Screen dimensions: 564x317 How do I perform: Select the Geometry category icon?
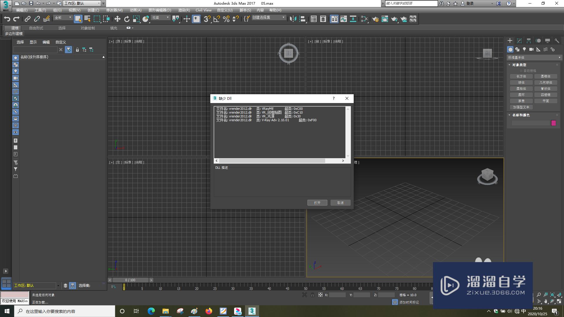tap(510, 49)
